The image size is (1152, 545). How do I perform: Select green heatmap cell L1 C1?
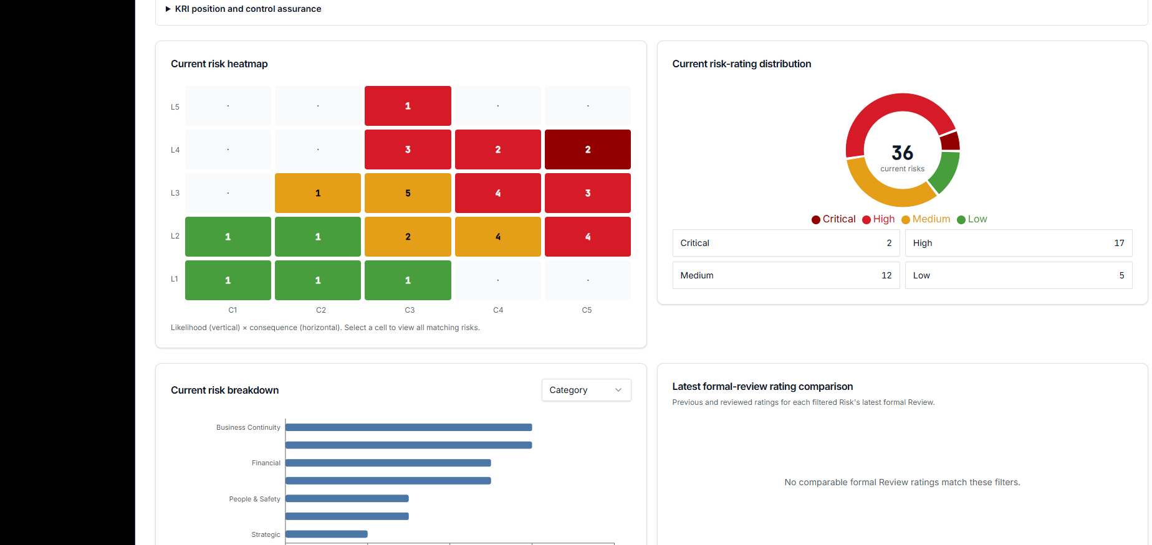coord(228,280)
